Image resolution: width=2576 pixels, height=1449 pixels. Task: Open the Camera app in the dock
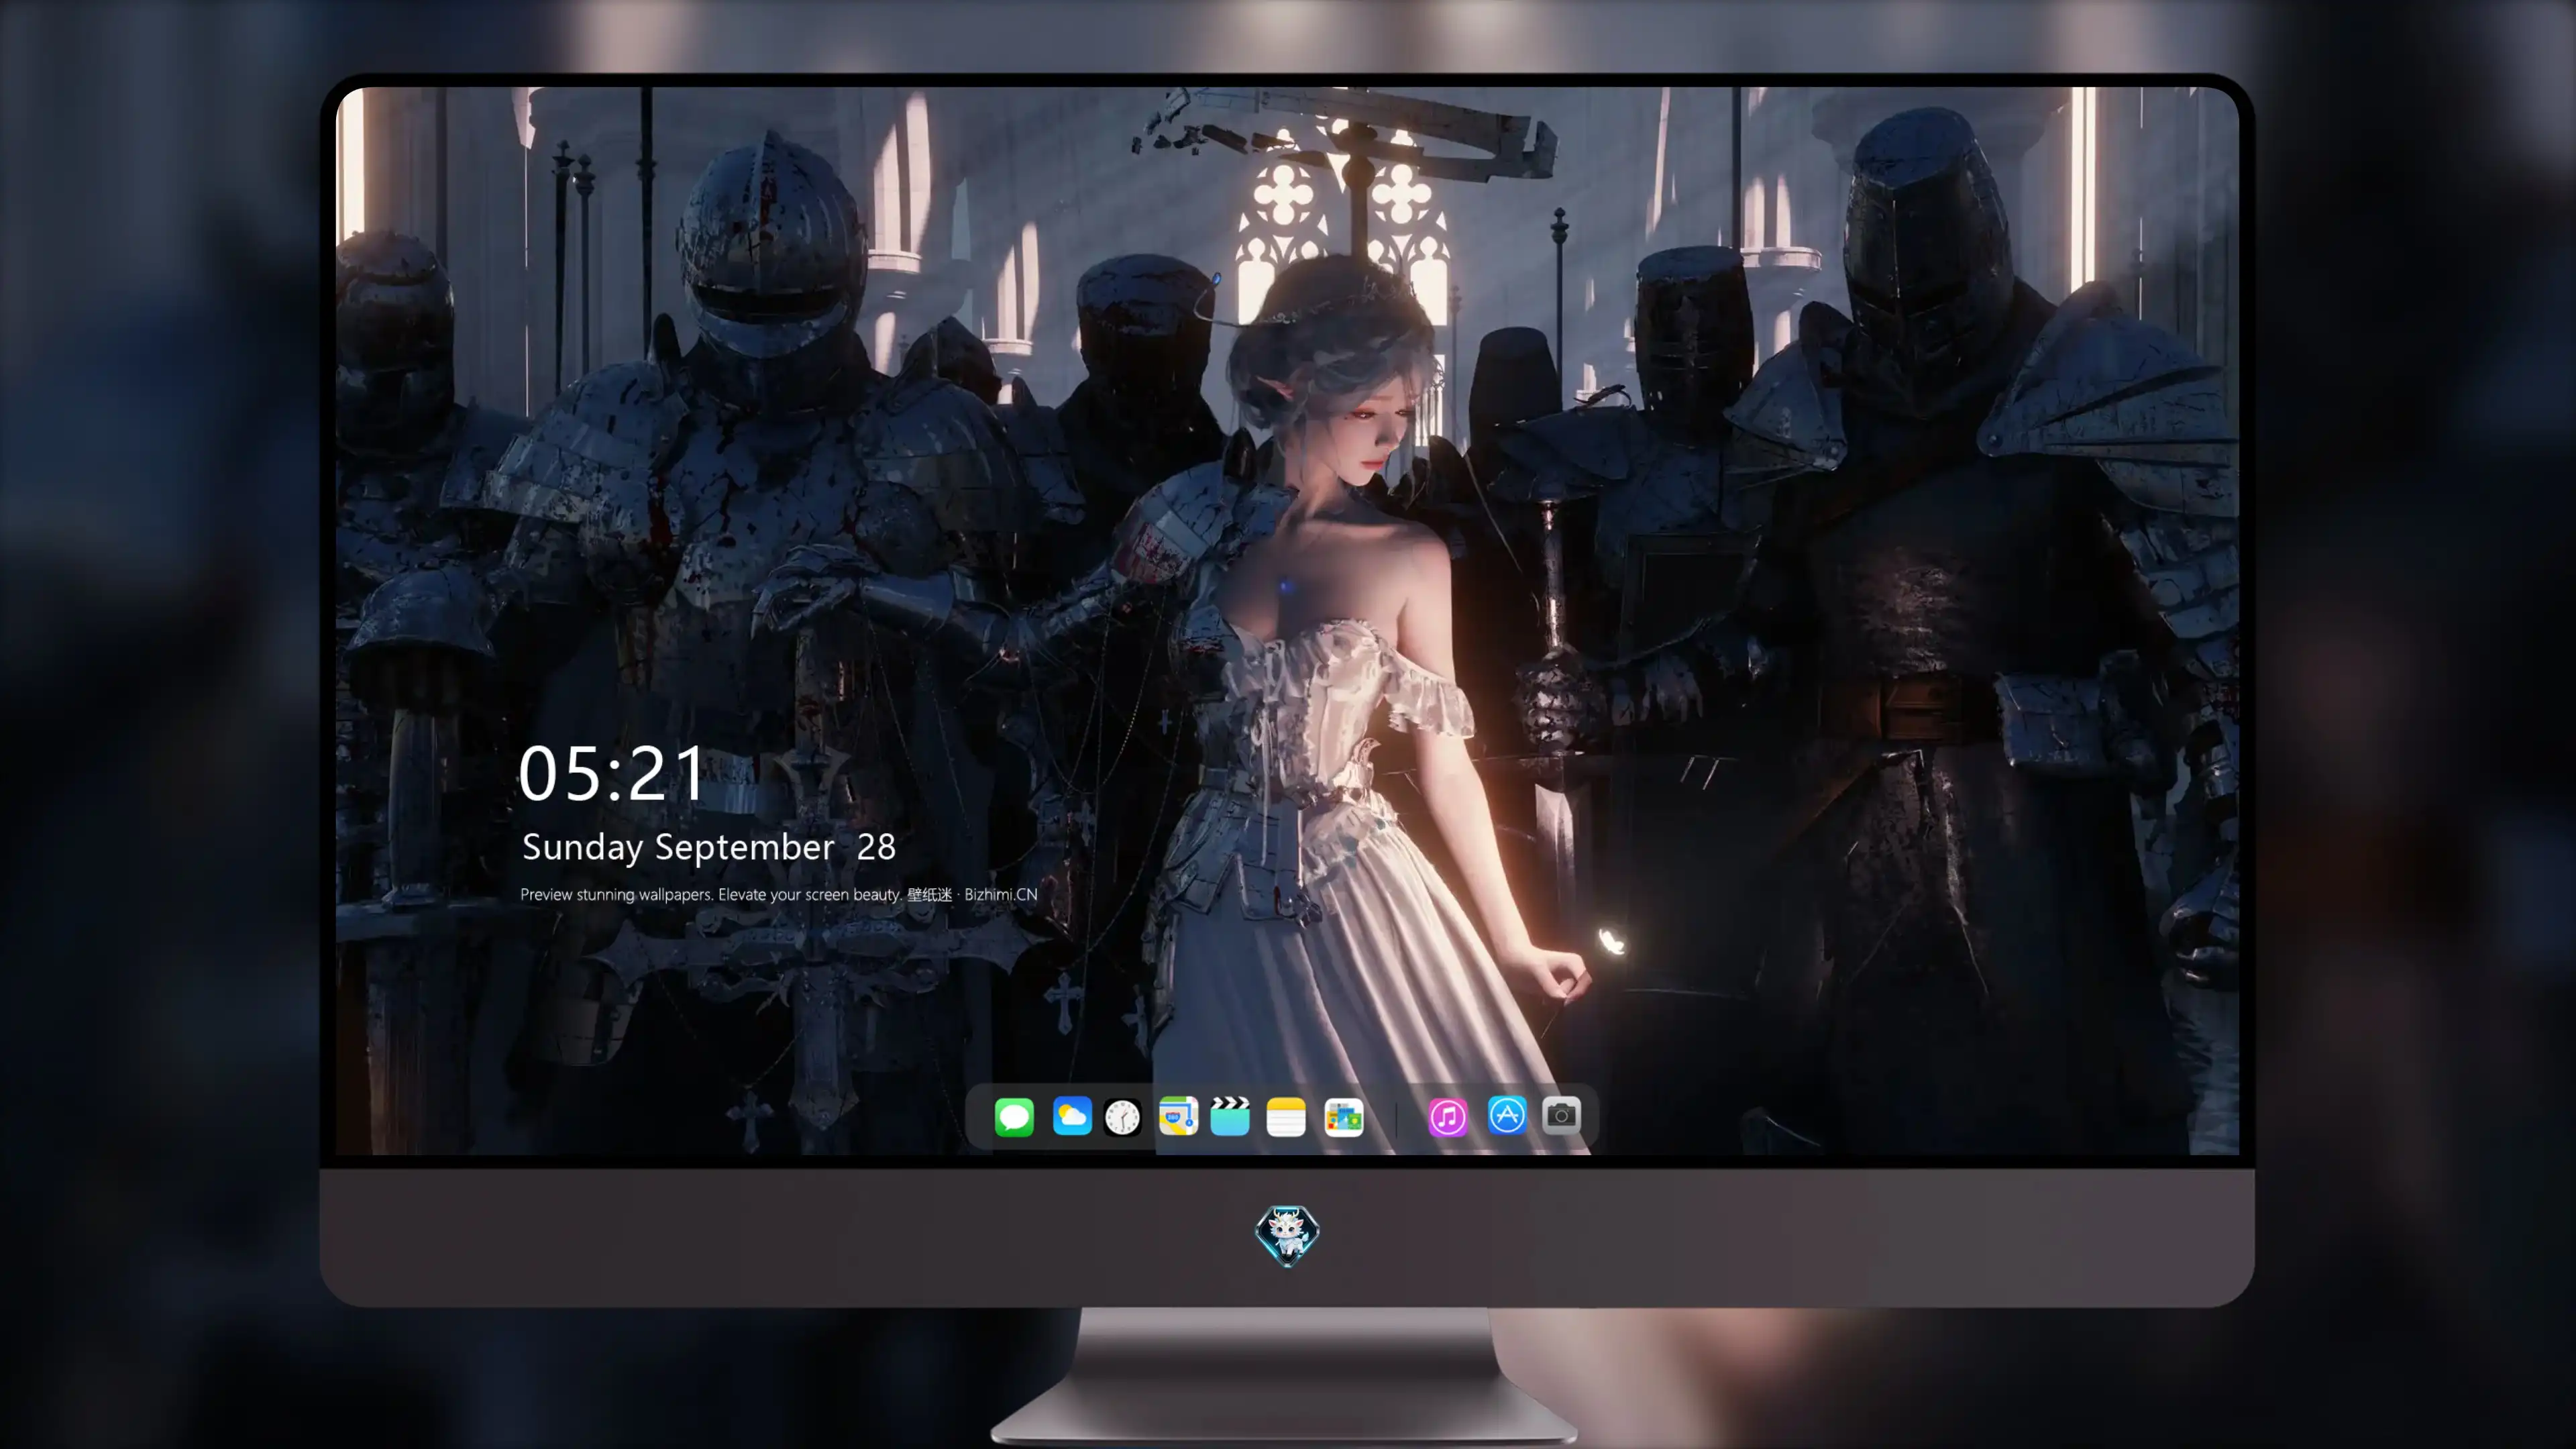pos(1561,1115)
